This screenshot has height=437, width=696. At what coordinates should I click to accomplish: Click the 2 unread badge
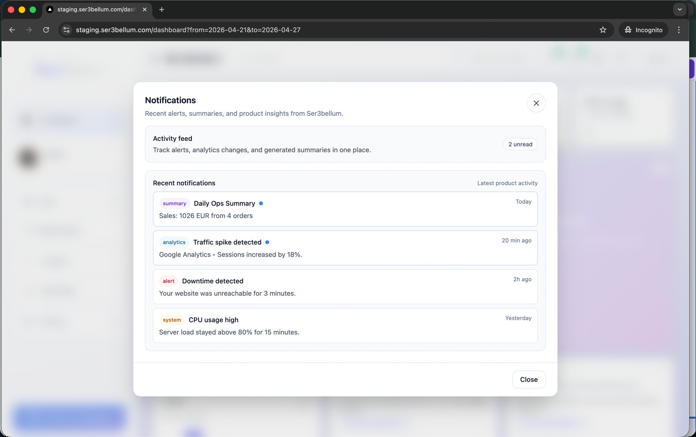[x=520, y=144]
